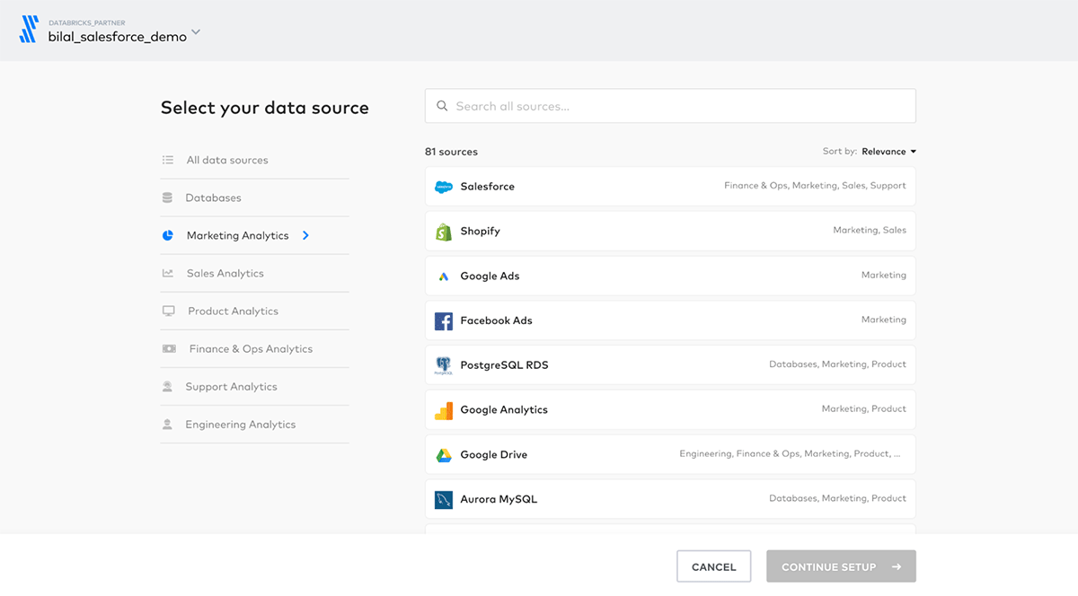Screen dimensions: 1078x596
Task: Click the Fivetran logo in header
Action: pos(29,30)
